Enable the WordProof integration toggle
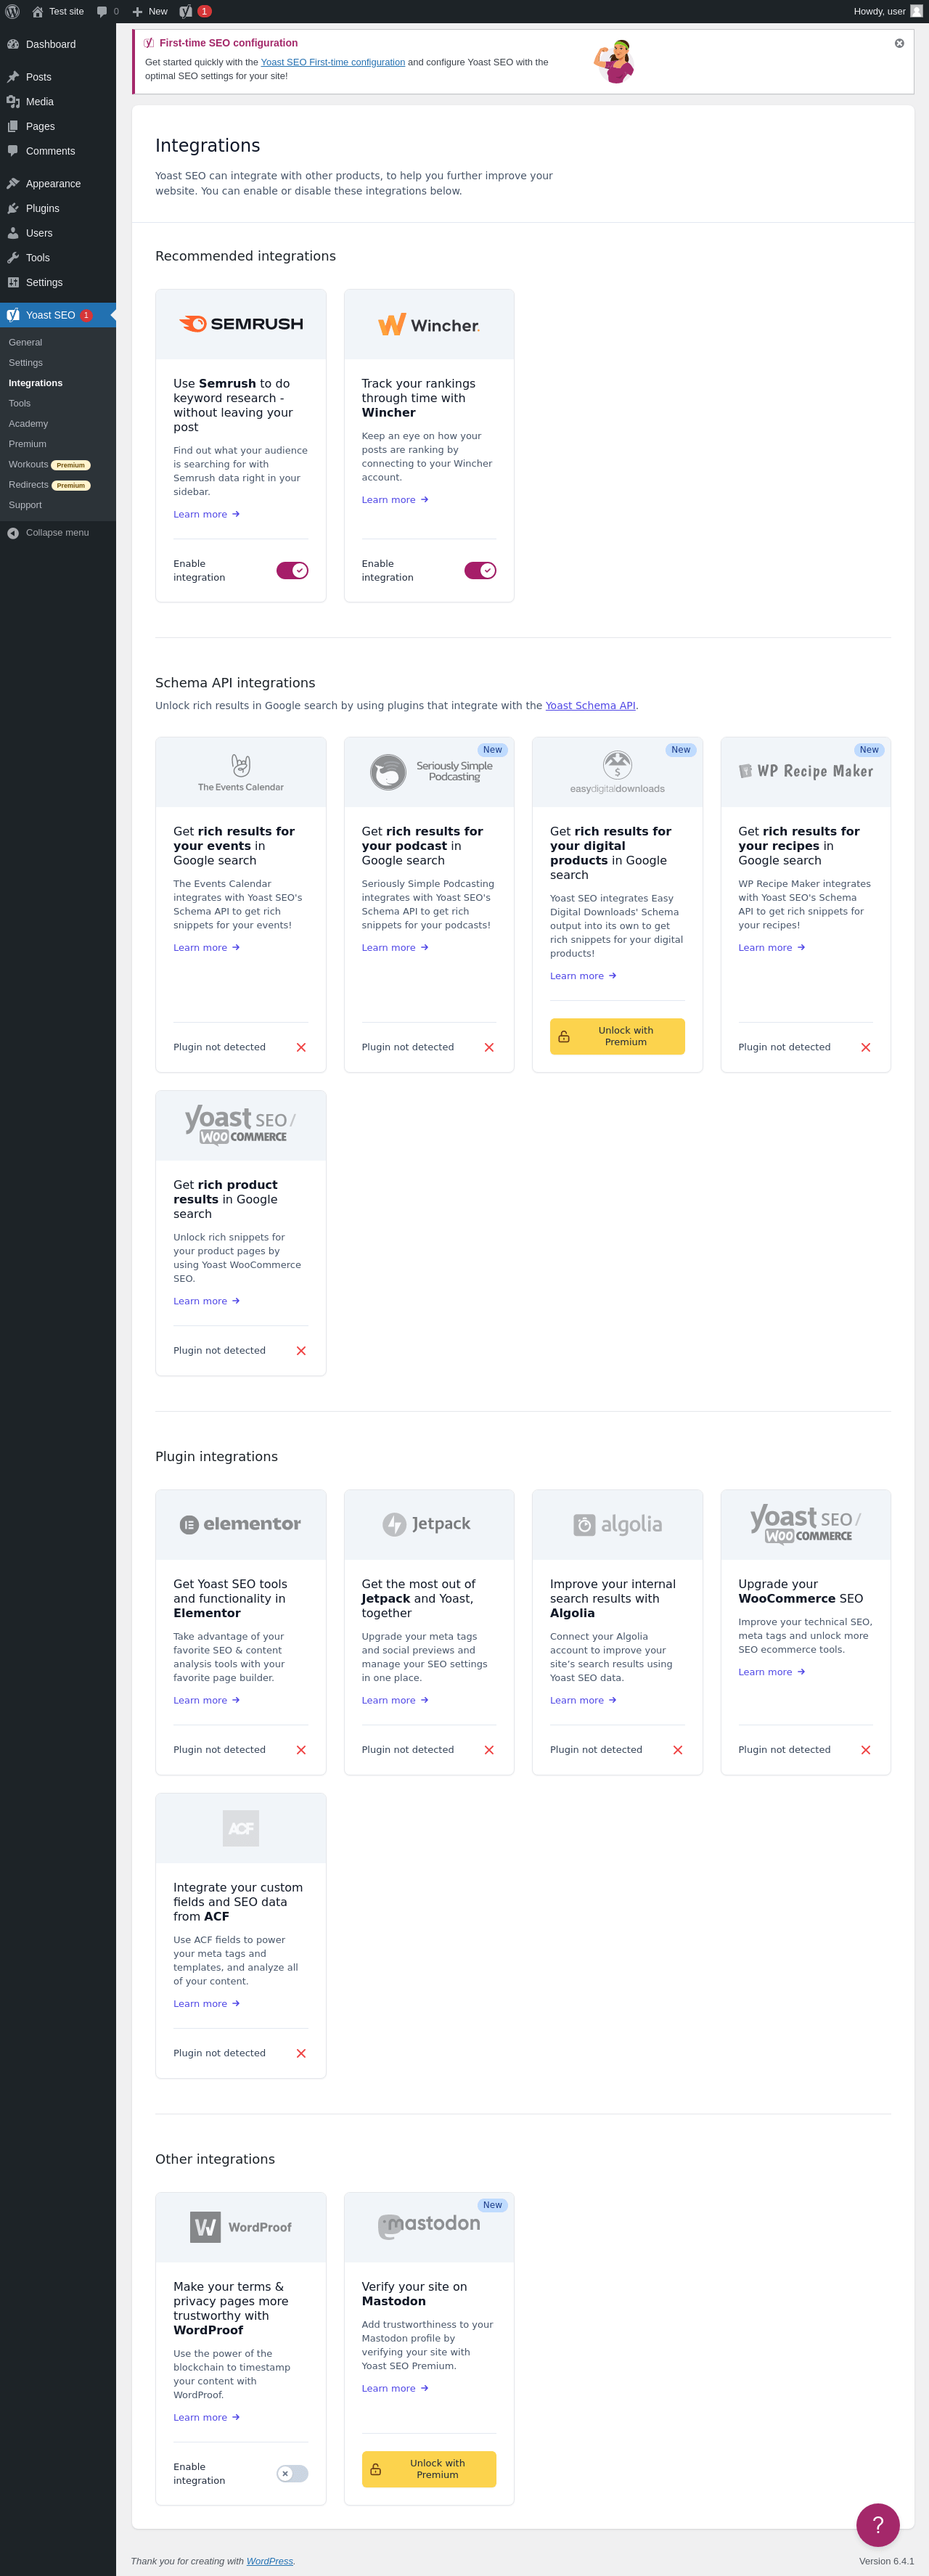Screen dimensions: 929x2576 tap(292, 2473)
